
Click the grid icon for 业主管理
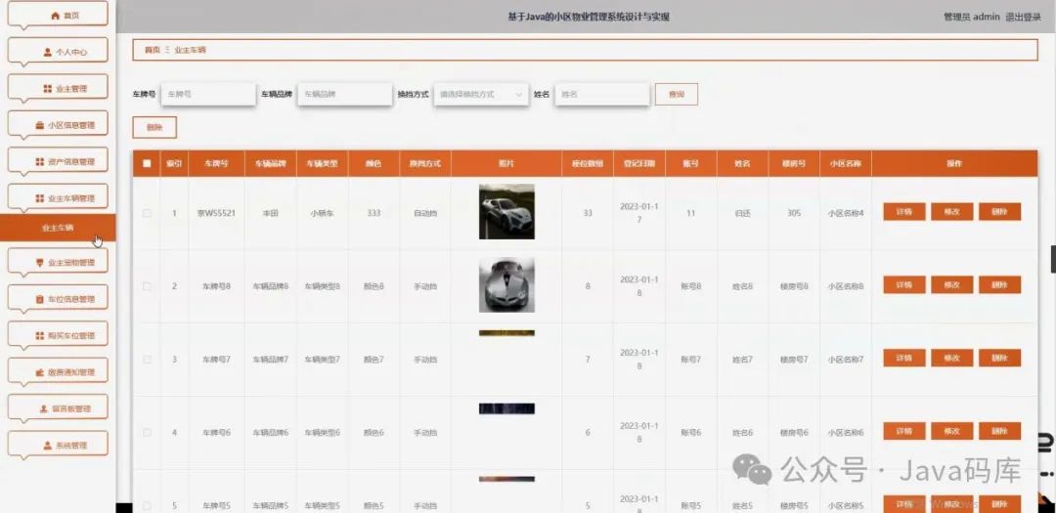click(47, 88)
